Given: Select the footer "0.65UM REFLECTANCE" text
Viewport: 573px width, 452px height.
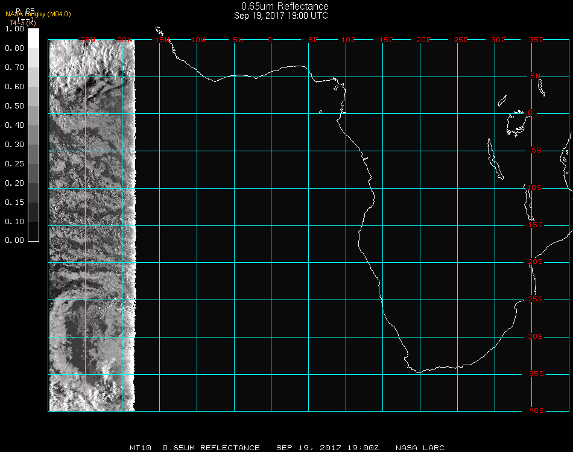Looking at the screenshot, I should coord(211,448).
